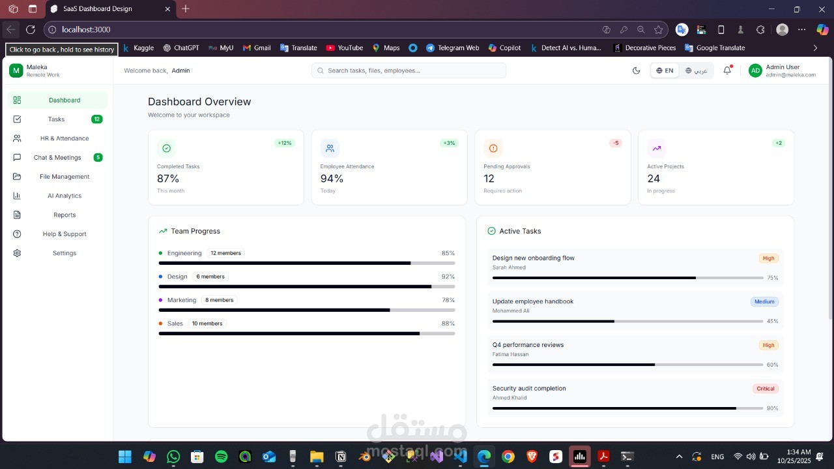Open Design new onboarding flow task

[x=635, y=268]
